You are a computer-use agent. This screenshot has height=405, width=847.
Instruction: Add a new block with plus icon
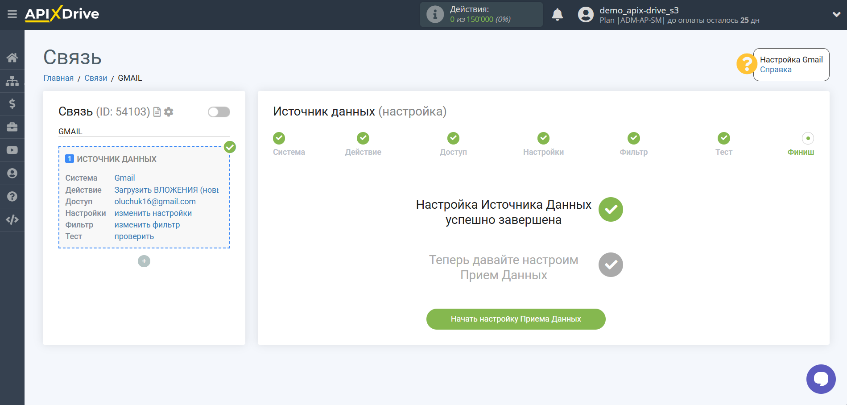144,261
